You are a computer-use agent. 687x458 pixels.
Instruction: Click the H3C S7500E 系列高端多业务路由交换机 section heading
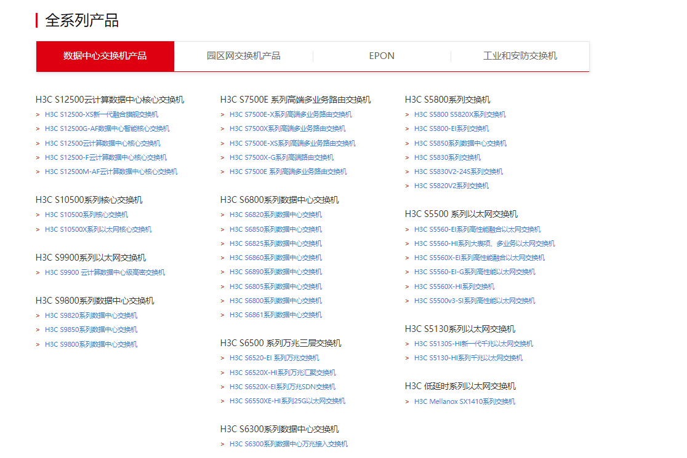[295, 100]
